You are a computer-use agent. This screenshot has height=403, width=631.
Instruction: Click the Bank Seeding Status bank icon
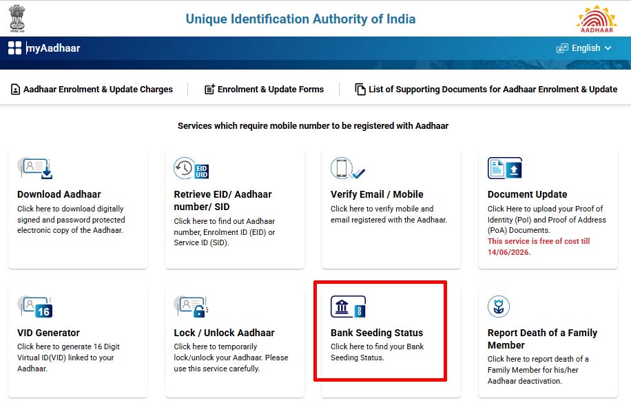(348, 307)
